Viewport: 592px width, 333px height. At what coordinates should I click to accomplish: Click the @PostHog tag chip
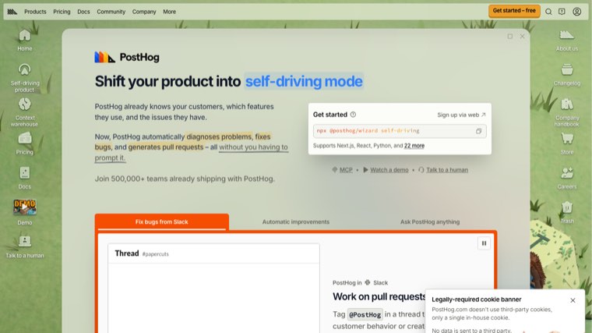[x=365, y=314]
